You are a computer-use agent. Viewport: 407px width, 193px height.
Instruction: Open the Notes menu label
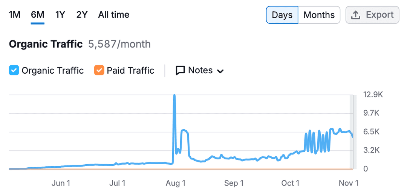[x=200, y=70]
